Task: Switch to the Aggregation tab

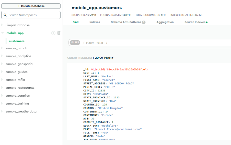Action: pyautogui.click(x=165, y=22)
